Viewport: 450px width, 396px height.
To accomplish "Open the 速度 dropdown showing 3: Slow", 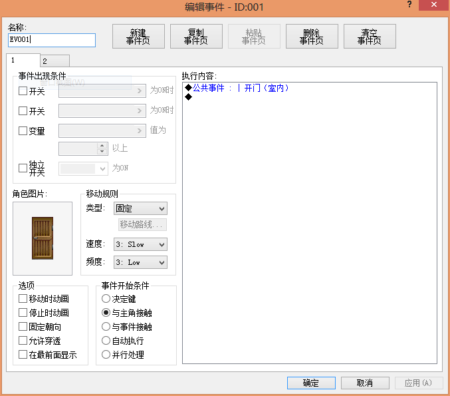I will point(141,244).
